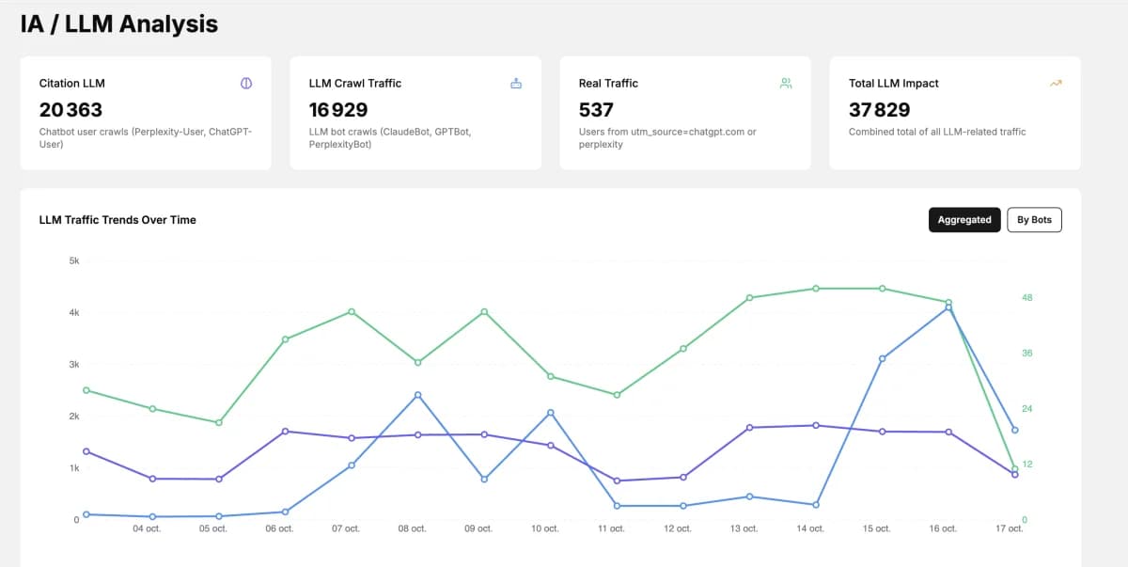
Task: Click blue line point at 13 oct.
Action: click(749, 496)
